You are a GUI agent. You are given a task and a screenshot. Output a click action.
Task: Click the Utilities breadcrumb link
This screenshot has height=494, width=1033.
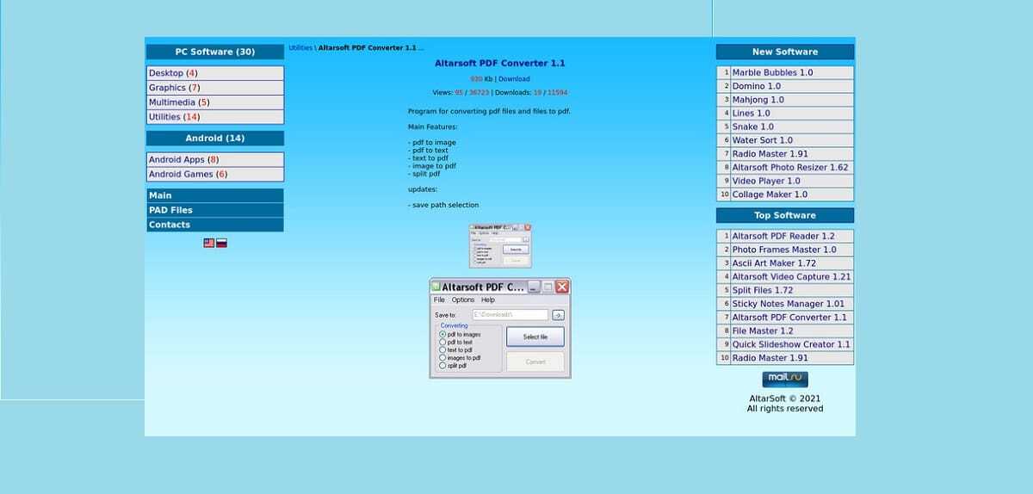[x=300, y=48]
